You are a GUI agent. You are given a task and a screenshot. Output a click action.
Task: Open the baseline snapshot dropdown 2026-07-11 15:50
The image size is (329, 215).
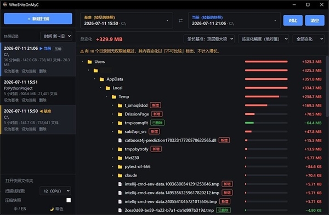point(127,21)
